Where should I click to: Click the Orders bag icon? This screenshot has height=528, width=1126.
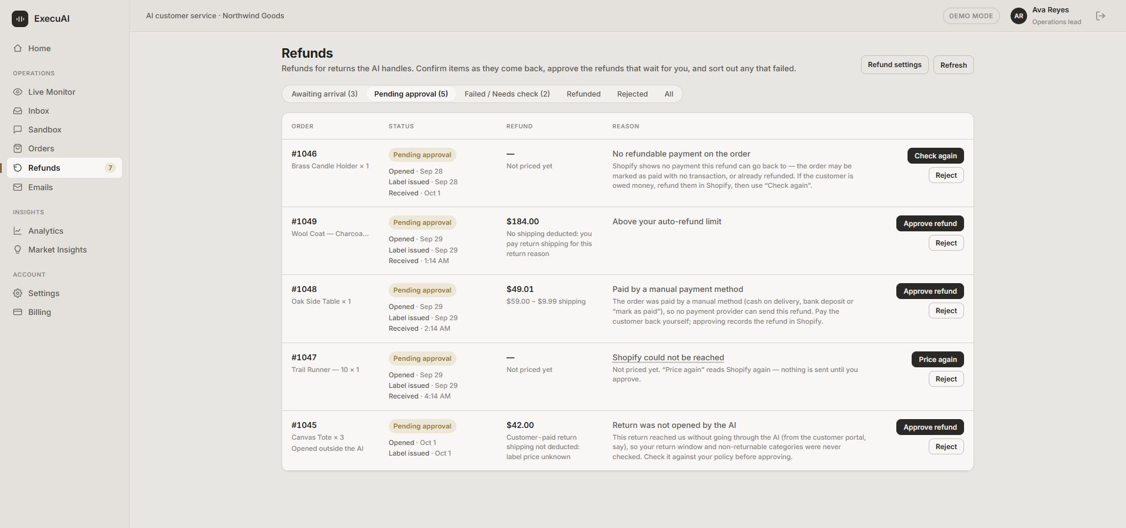[18, 148]
